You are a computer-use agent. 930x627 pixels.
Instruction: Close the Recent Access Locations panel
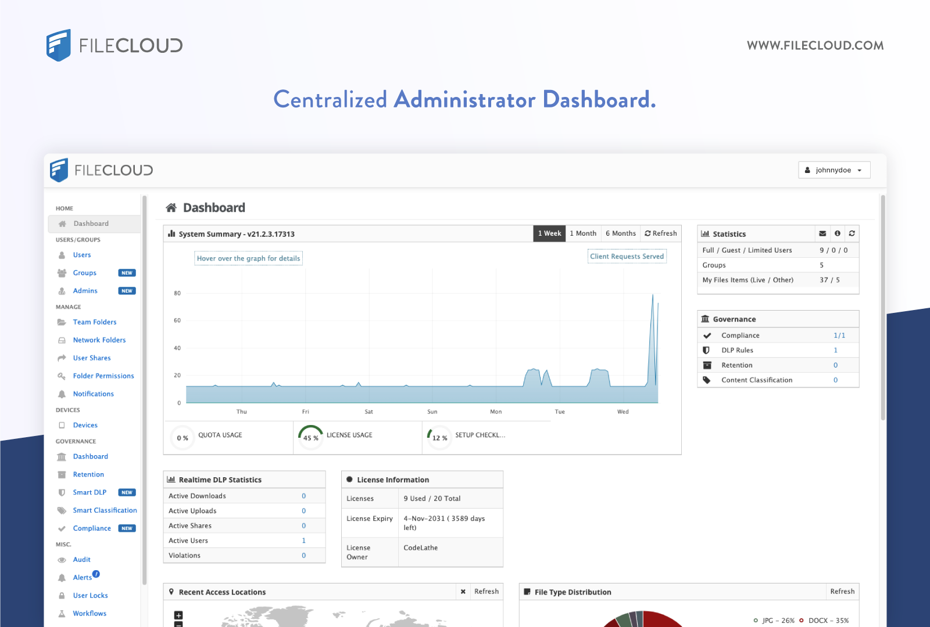pos(463,592)
